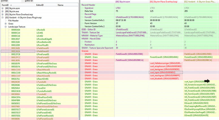The width and height of the screenshot is (219, 120).
Task: Select record 000132E9 LRiverMud01
Action: pyautogui.click(x=39, y=45)
